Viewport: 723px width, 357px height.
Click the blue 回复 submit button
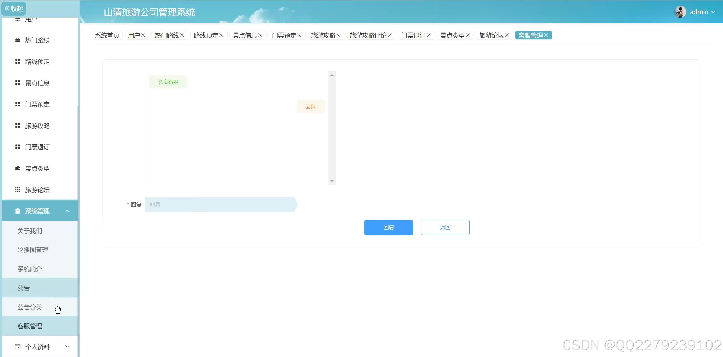[388, 227]
